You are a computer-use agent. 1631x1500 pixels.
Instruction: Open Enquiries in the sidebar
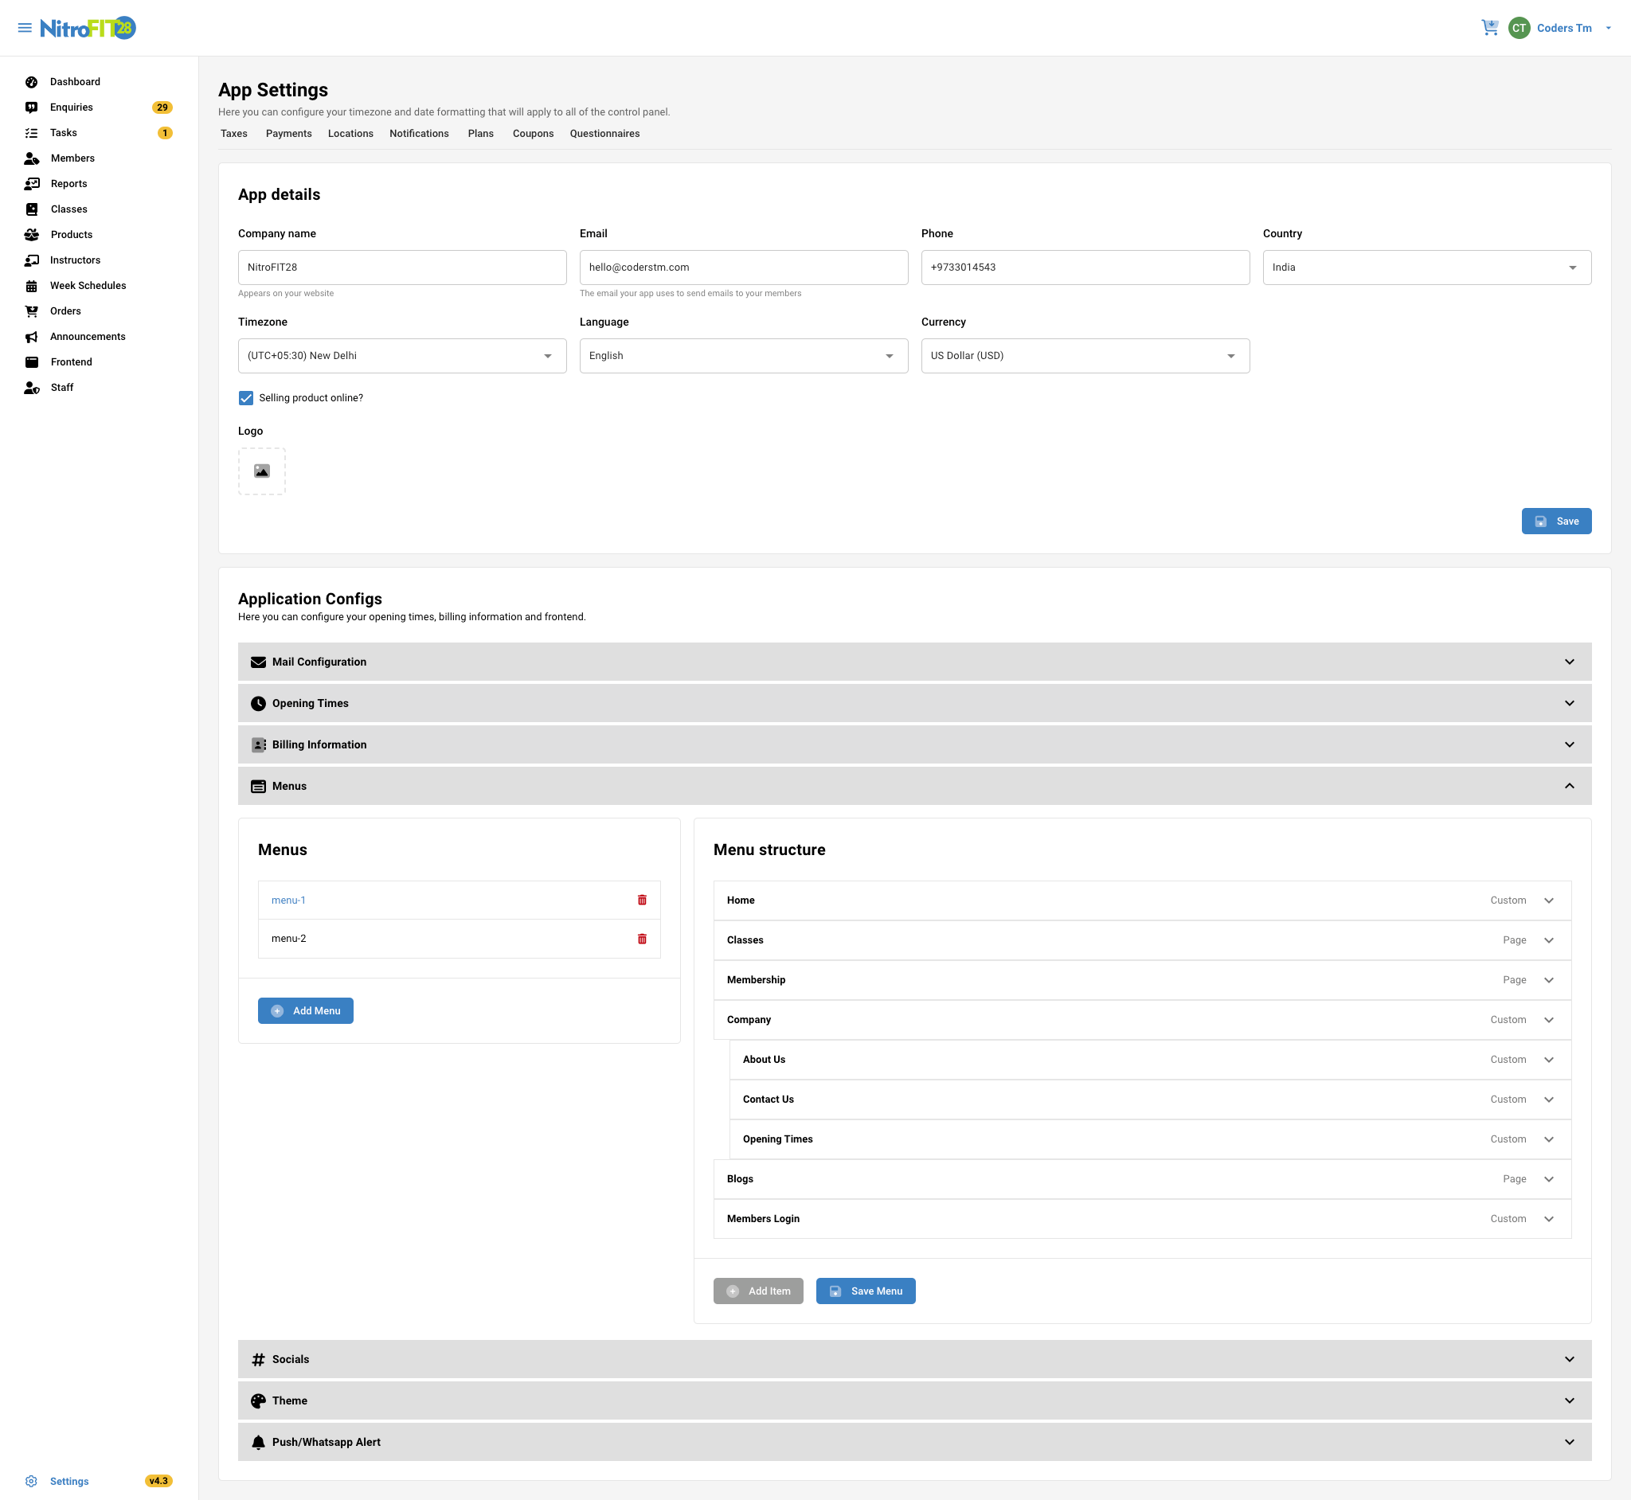[72, 107]
